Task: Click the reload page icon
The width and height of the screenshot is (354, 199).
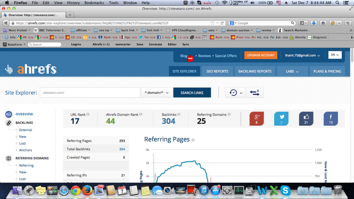Action: click(223, 23)
